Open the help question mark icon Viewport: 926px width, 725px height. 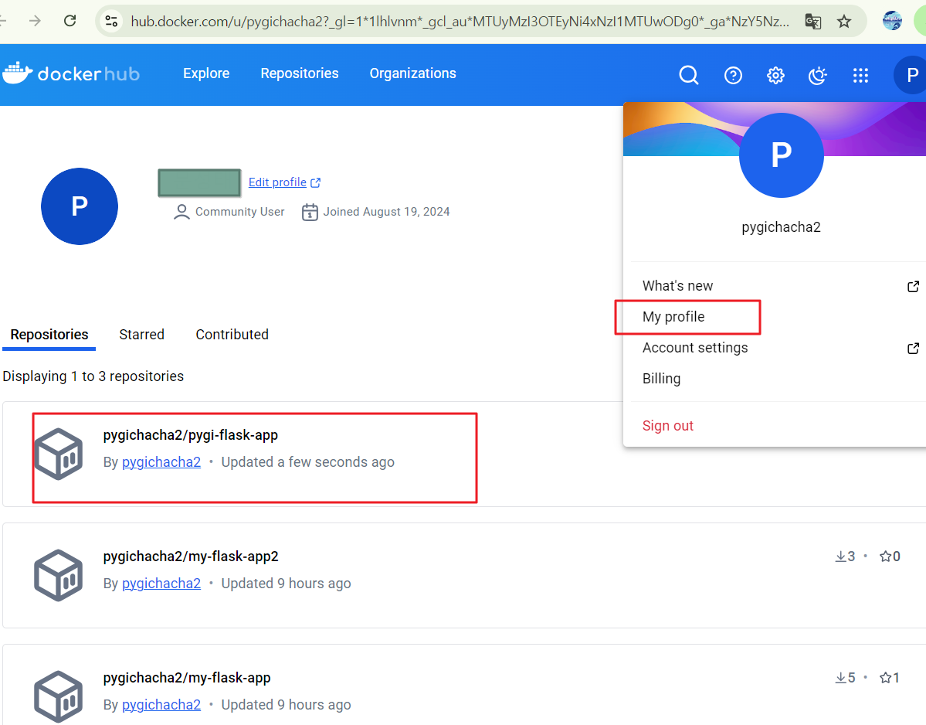733,75
